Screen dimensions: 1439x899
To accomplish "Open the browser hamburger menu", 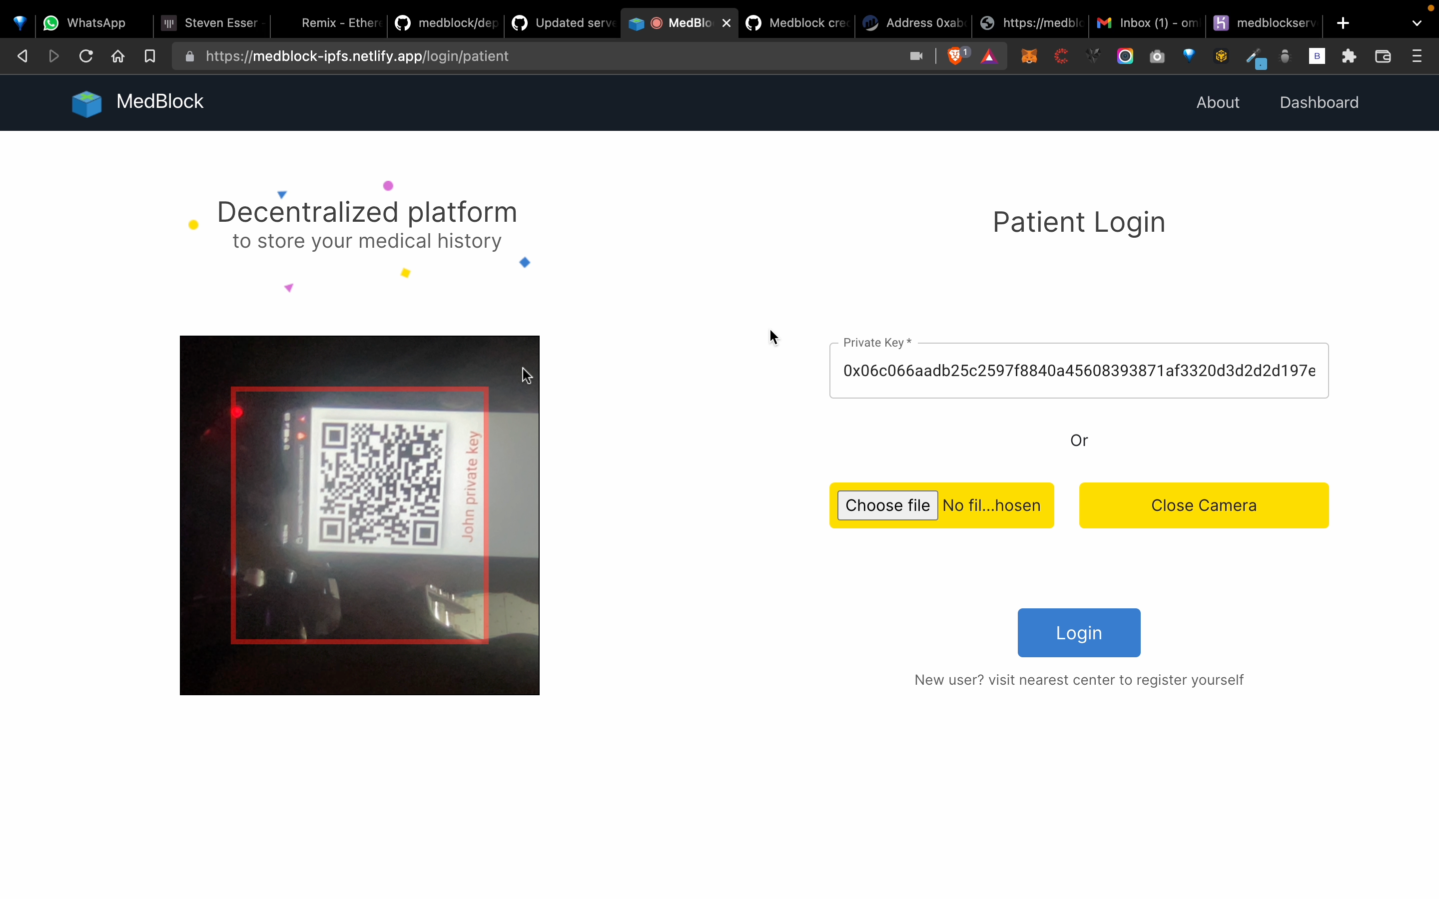I will pos(1417,56).
